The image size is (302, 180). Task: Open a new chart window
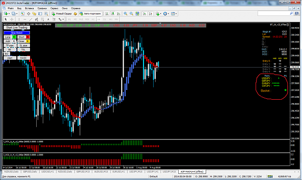click(6, 14)
